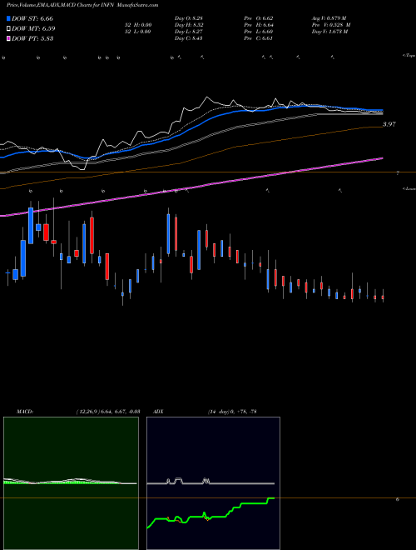Viewport: 416px width, 550px height.
Task: Click the tallest blue candlestick near the chart's left side
Action: (x=31, y=226)
